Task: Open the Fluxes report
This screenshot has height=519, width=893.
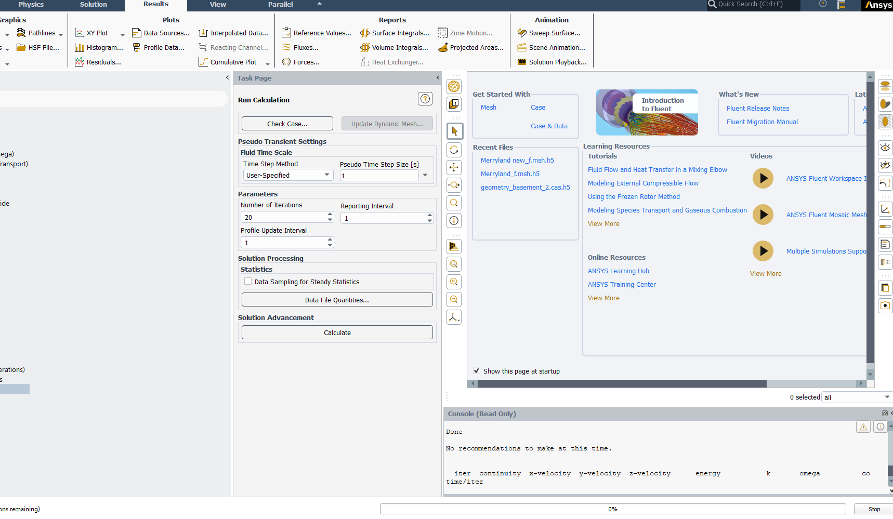Action: coord(300,47)
